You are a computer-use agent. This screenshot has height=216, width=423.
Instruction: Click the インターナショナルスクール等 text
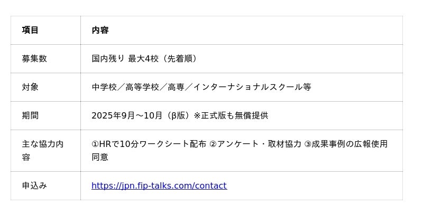coord(252,87)
